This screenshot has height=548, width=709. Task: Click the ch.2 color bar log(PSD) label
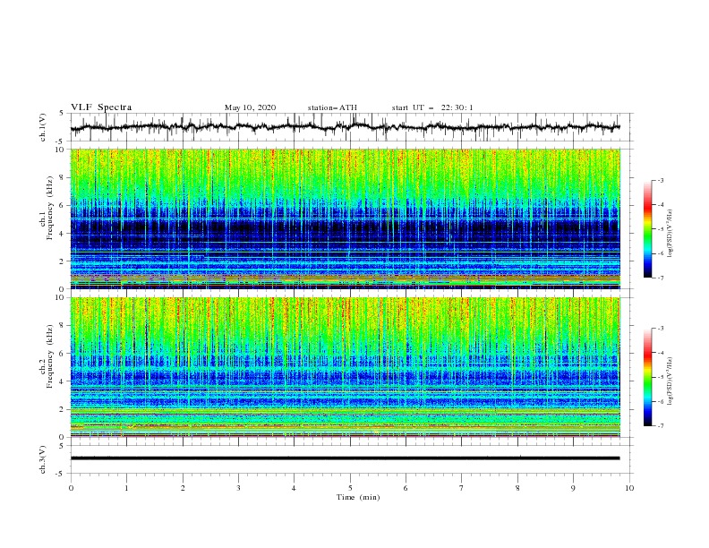671,381
